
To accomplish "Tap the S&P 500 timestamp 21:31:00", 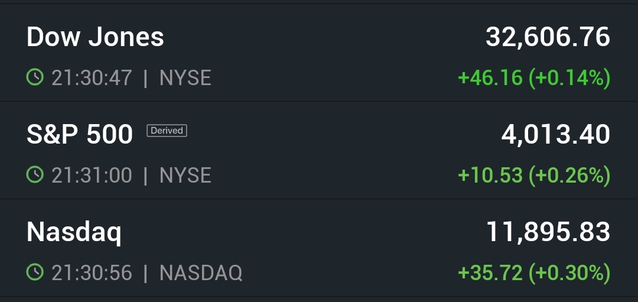I will [92, 176].
